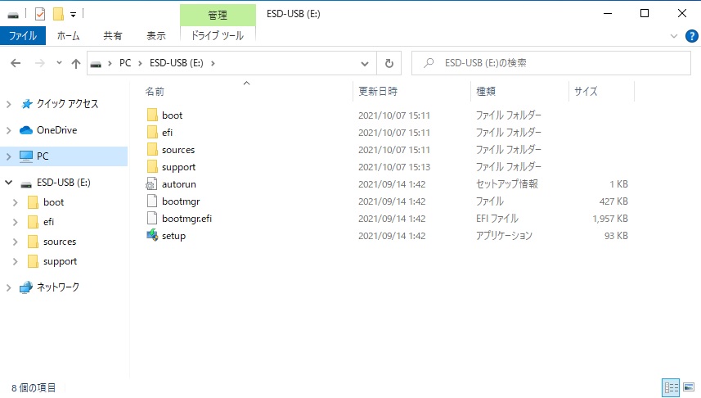The image size is (701, 398).
Task: Select sources folder in the navigation tree
Action: coord(60,242)
